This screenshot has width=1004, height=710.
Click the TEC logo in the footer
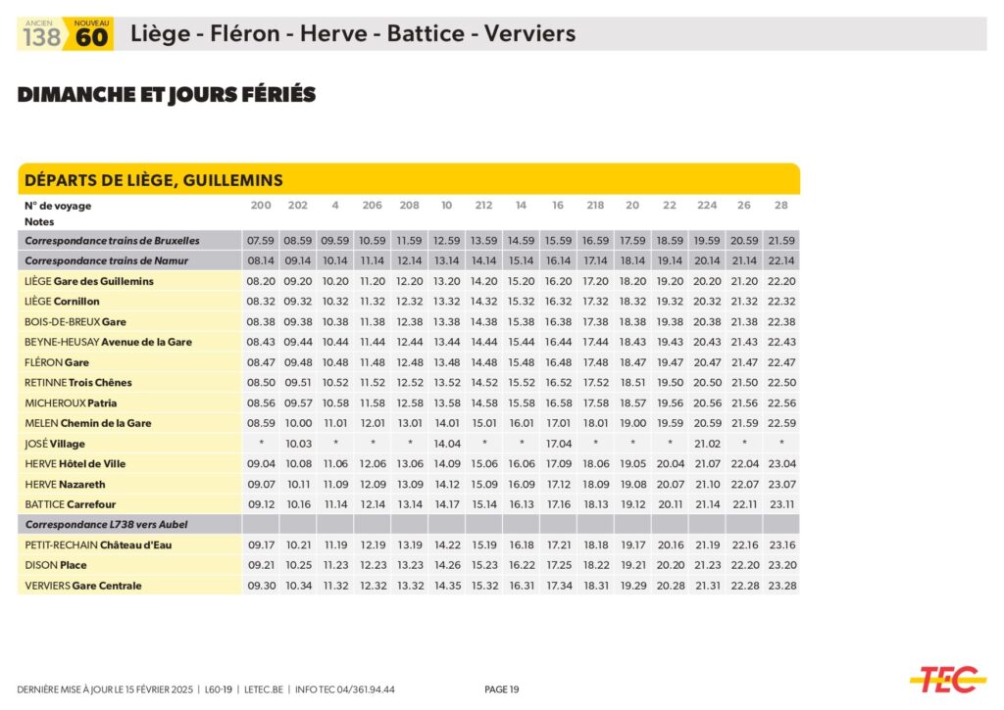click(x=947, y=678)
